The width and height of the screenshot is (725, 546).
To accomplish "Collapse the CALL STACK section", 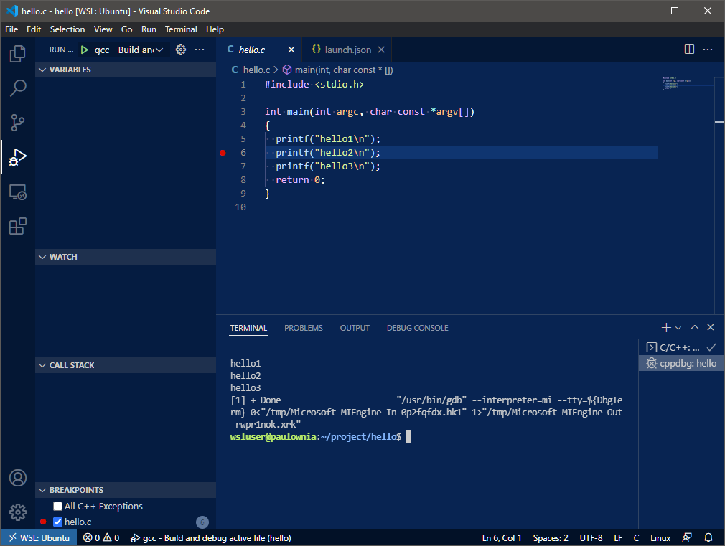I will [126, 365].
